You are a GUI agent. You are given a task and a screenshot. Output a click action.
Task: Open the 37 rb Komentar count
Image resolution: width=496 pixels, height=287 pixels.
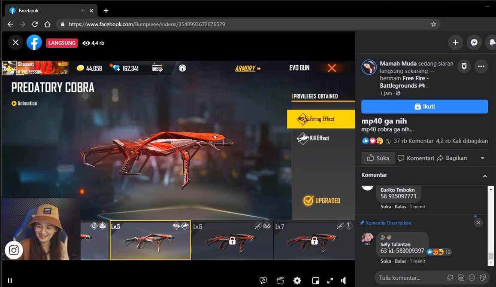(414, 141)
